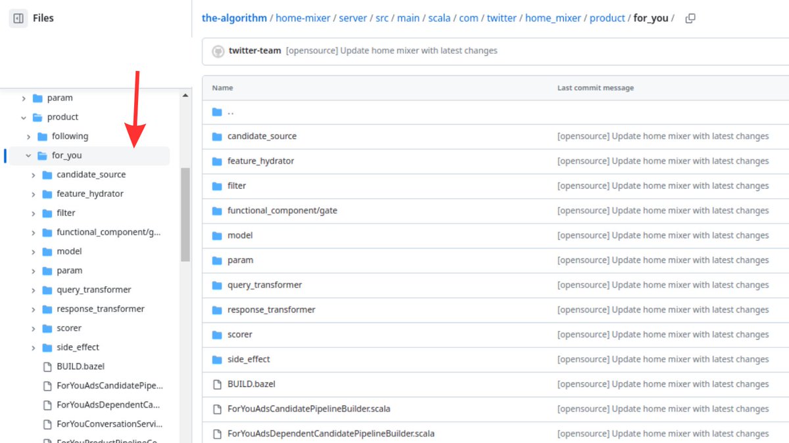Click the folder icon beside model in the list
The image size is (789, 443).
(x=217, y=235)
